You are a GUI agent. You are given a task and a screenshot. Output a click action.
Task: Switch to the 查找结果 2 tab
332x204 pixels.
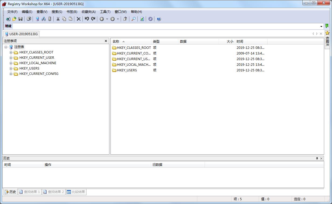(x=54, y=192)
